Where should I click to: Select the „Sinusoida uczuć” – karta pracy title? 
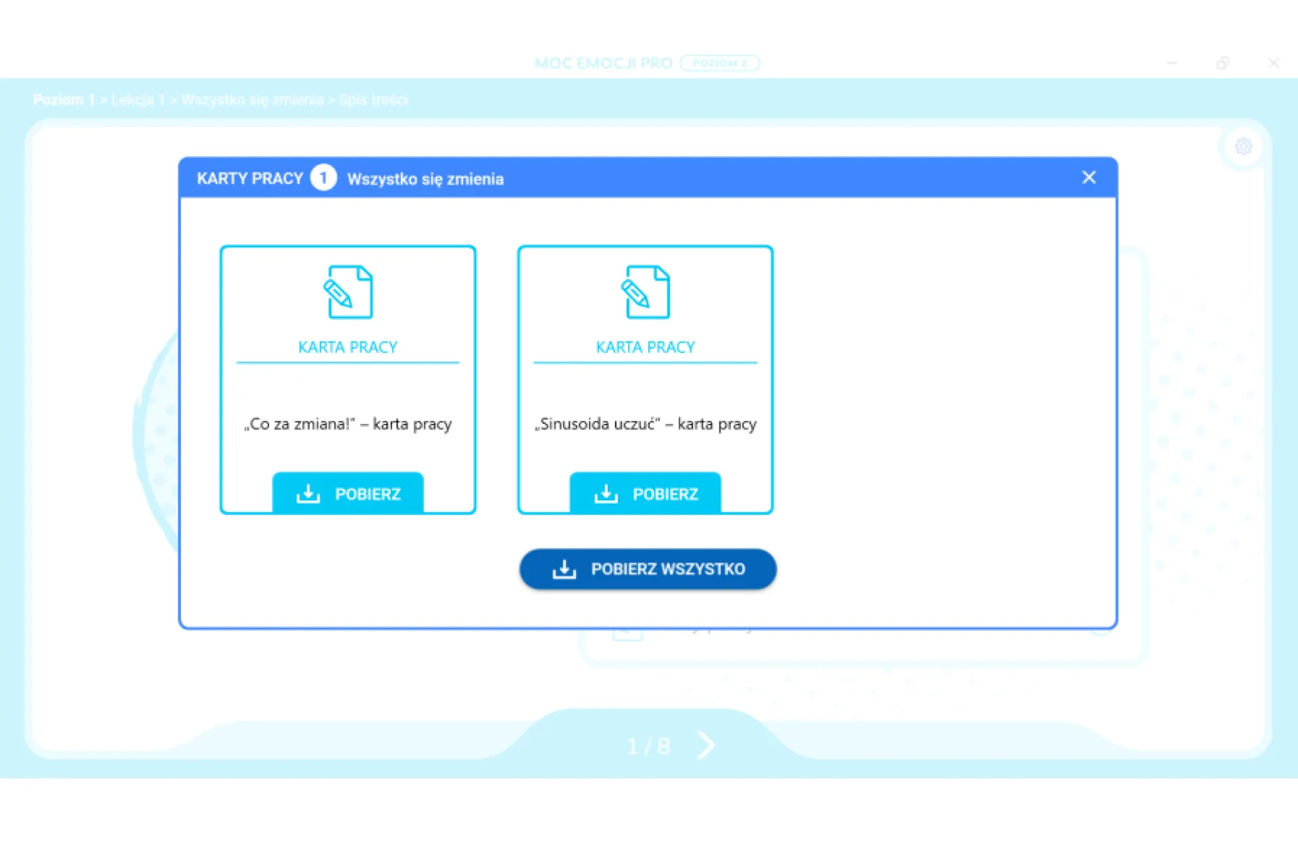point(645,424)
